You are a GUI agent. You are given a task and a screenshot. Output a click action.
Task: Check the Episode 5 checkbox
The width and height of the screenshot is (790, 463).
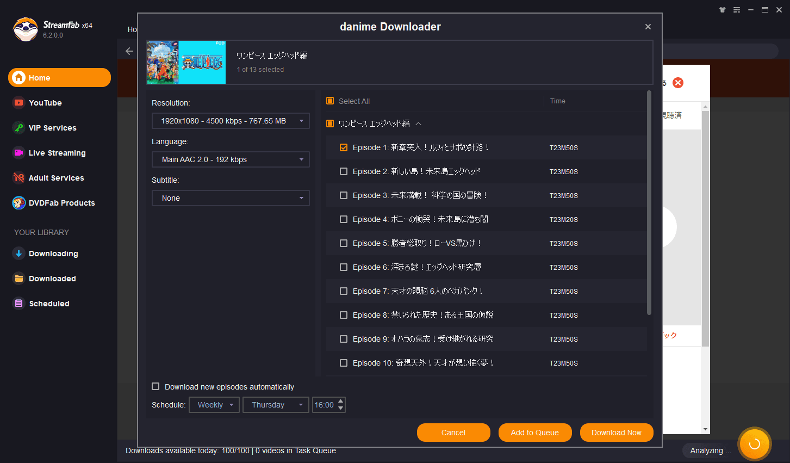coord(344,243)
